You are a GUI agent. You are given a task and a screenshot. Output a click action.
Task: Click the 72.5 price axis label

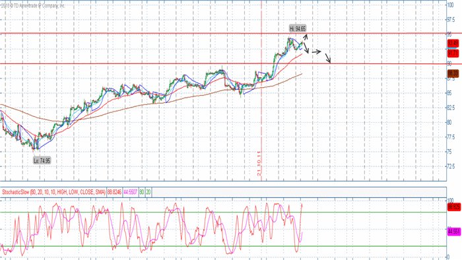pos(451,167)
